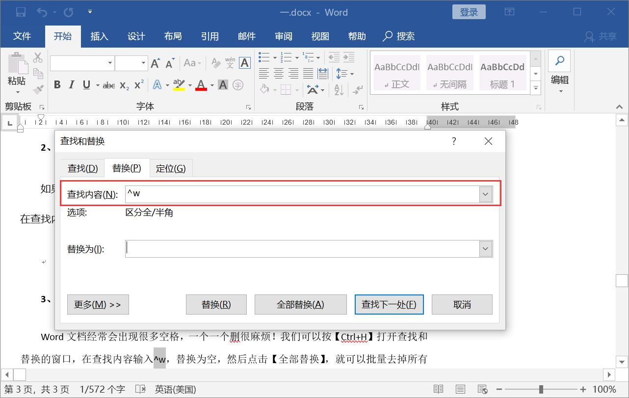Click the Clear All Formatting icon

(216, 62)
